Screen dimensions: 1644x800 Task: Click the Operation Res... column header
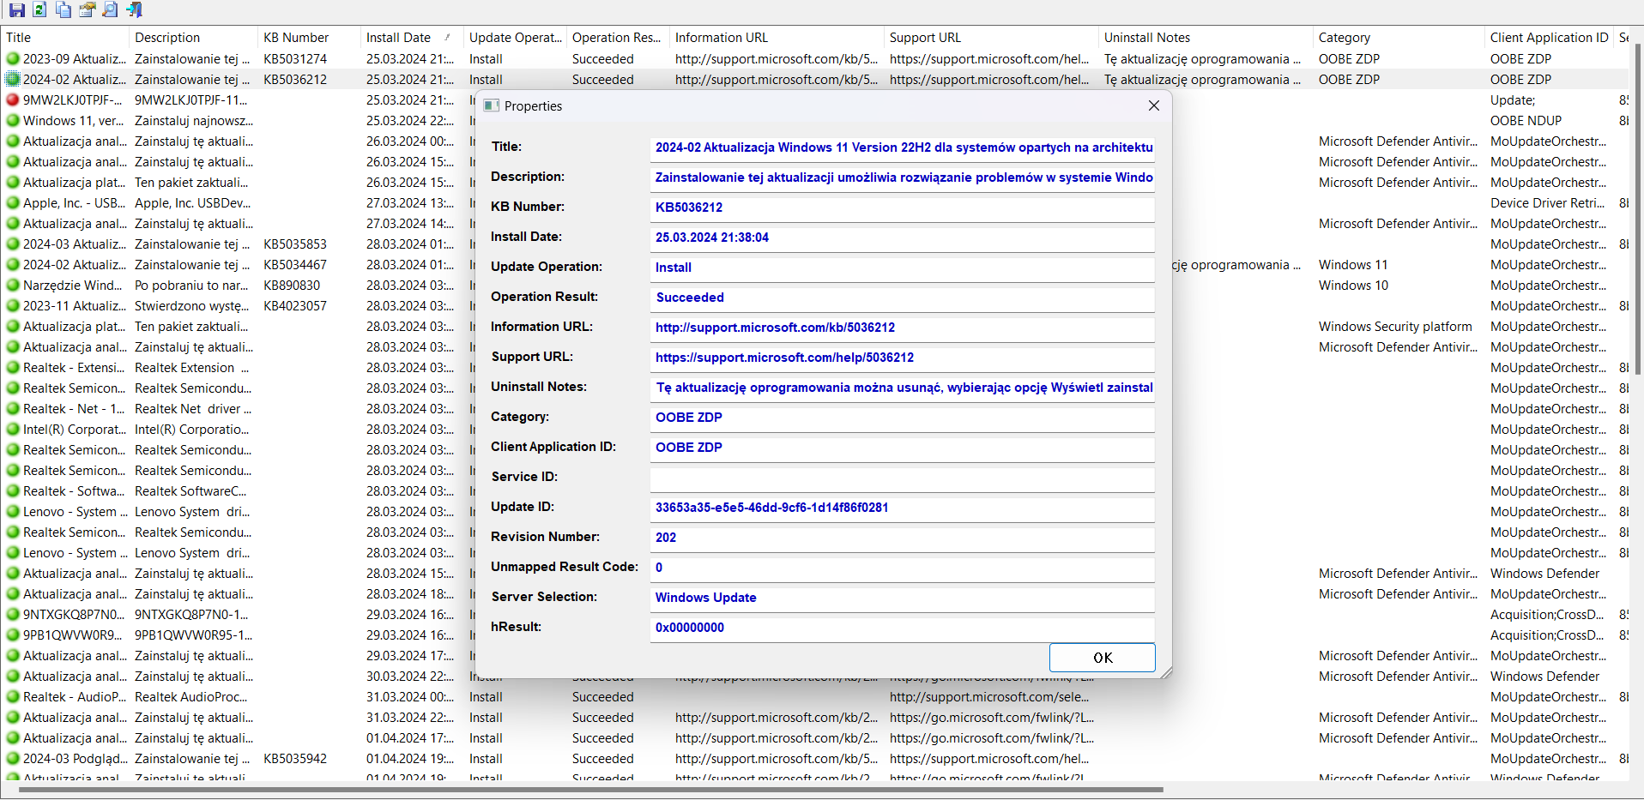618,38
